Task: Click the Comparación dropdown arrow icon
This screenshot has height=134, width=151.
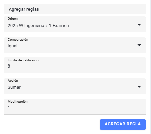Action: [139, 45]
